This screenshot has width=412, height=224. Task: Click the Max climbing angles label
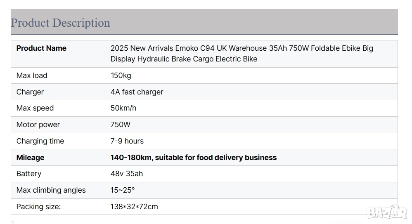point(51,190)
